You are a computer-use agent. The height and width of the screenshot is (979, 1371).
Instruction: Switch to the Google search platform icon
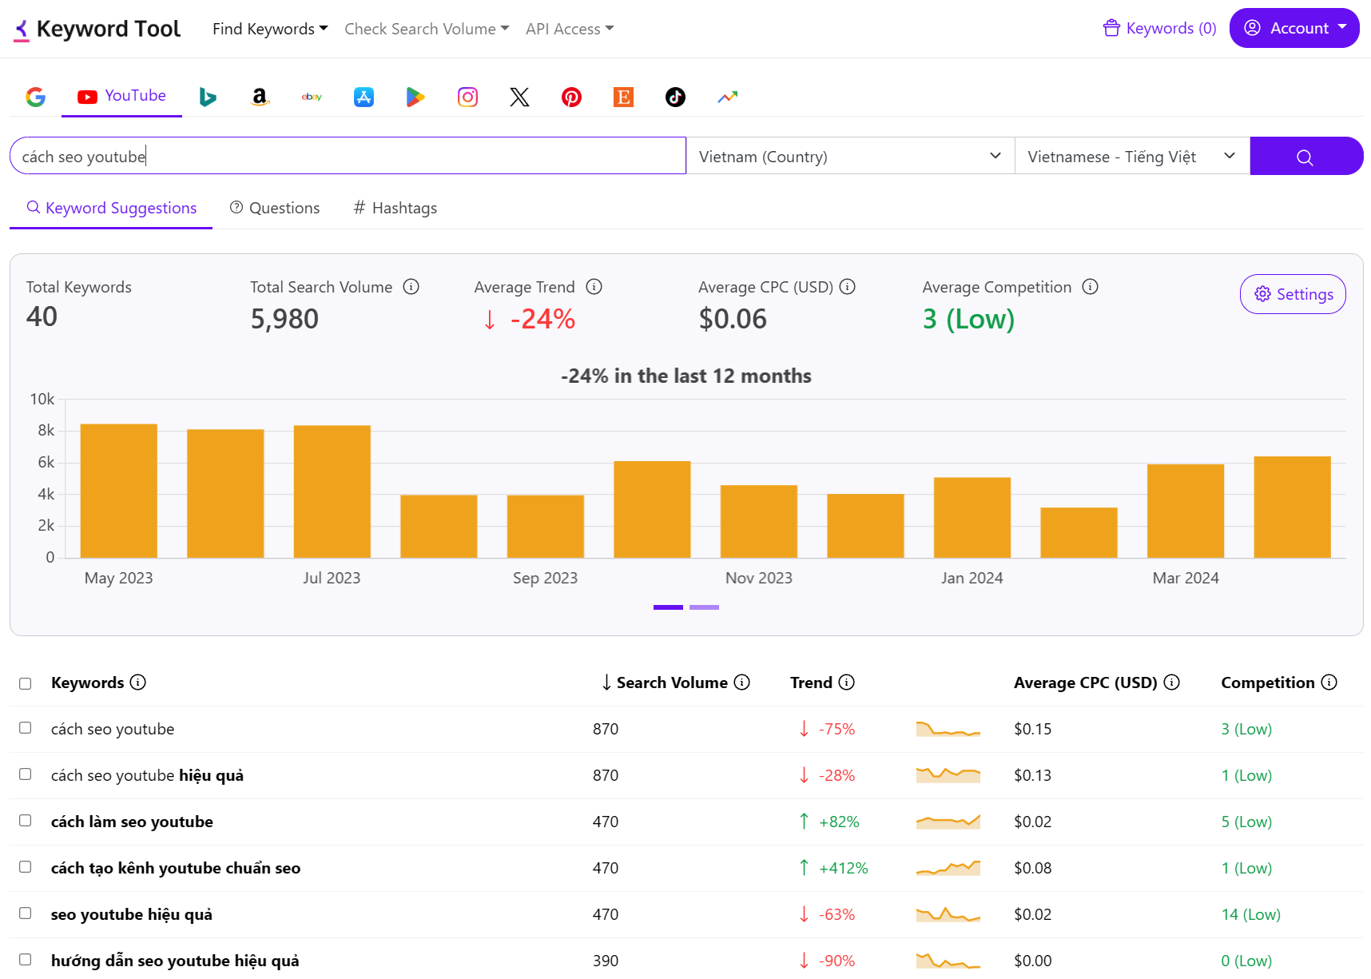[x=35, y=97]
